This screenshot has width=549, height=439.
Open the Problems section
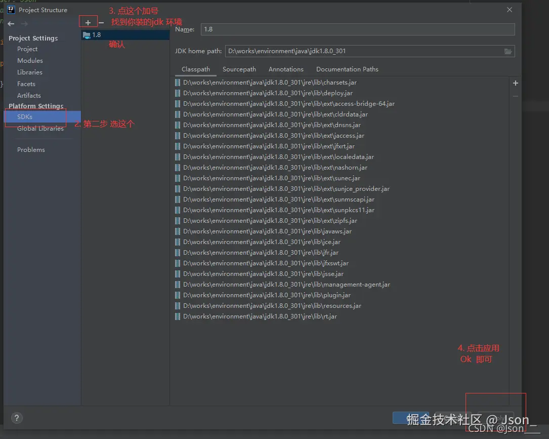pos(31,149)
